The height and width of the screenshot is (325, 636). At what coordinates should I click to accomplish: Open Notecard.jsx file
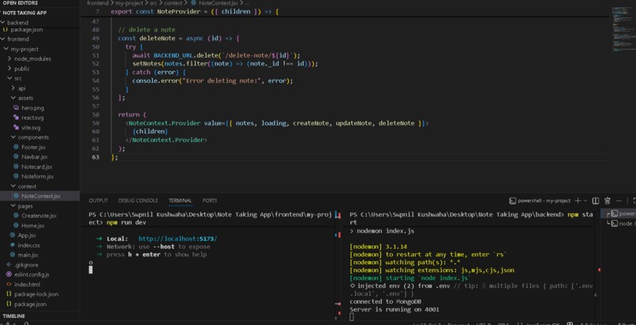coord(39,167)
